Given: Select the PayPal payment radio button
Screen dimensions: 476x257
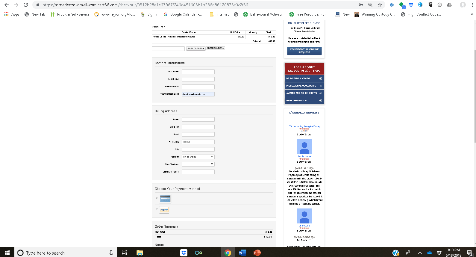Looking at the screenshot, I should click(x=157, y=209).
